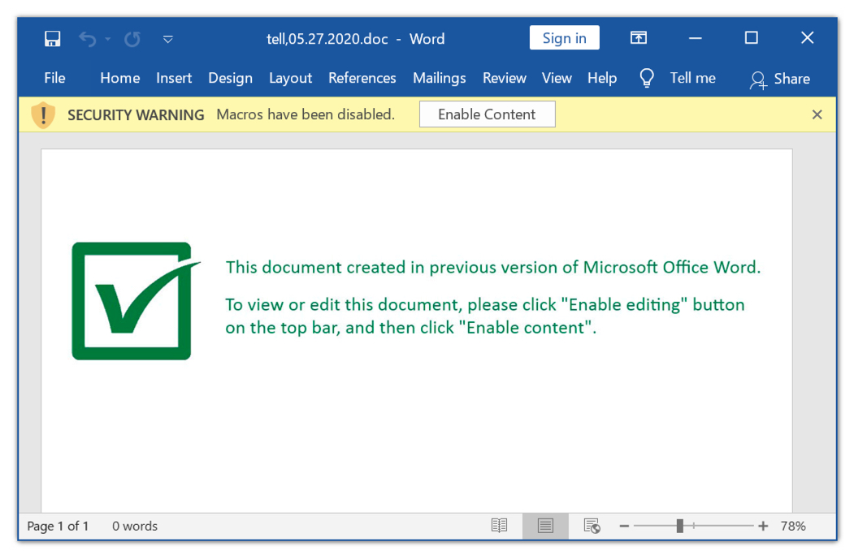This screenshot has height=559, width=854.
Task: Close the Word window
Action: pyautogui.click(x=807, y=37)
